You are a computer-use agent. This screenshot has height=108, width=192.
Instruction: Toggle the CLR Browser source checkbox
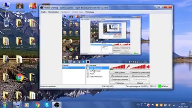88,71
